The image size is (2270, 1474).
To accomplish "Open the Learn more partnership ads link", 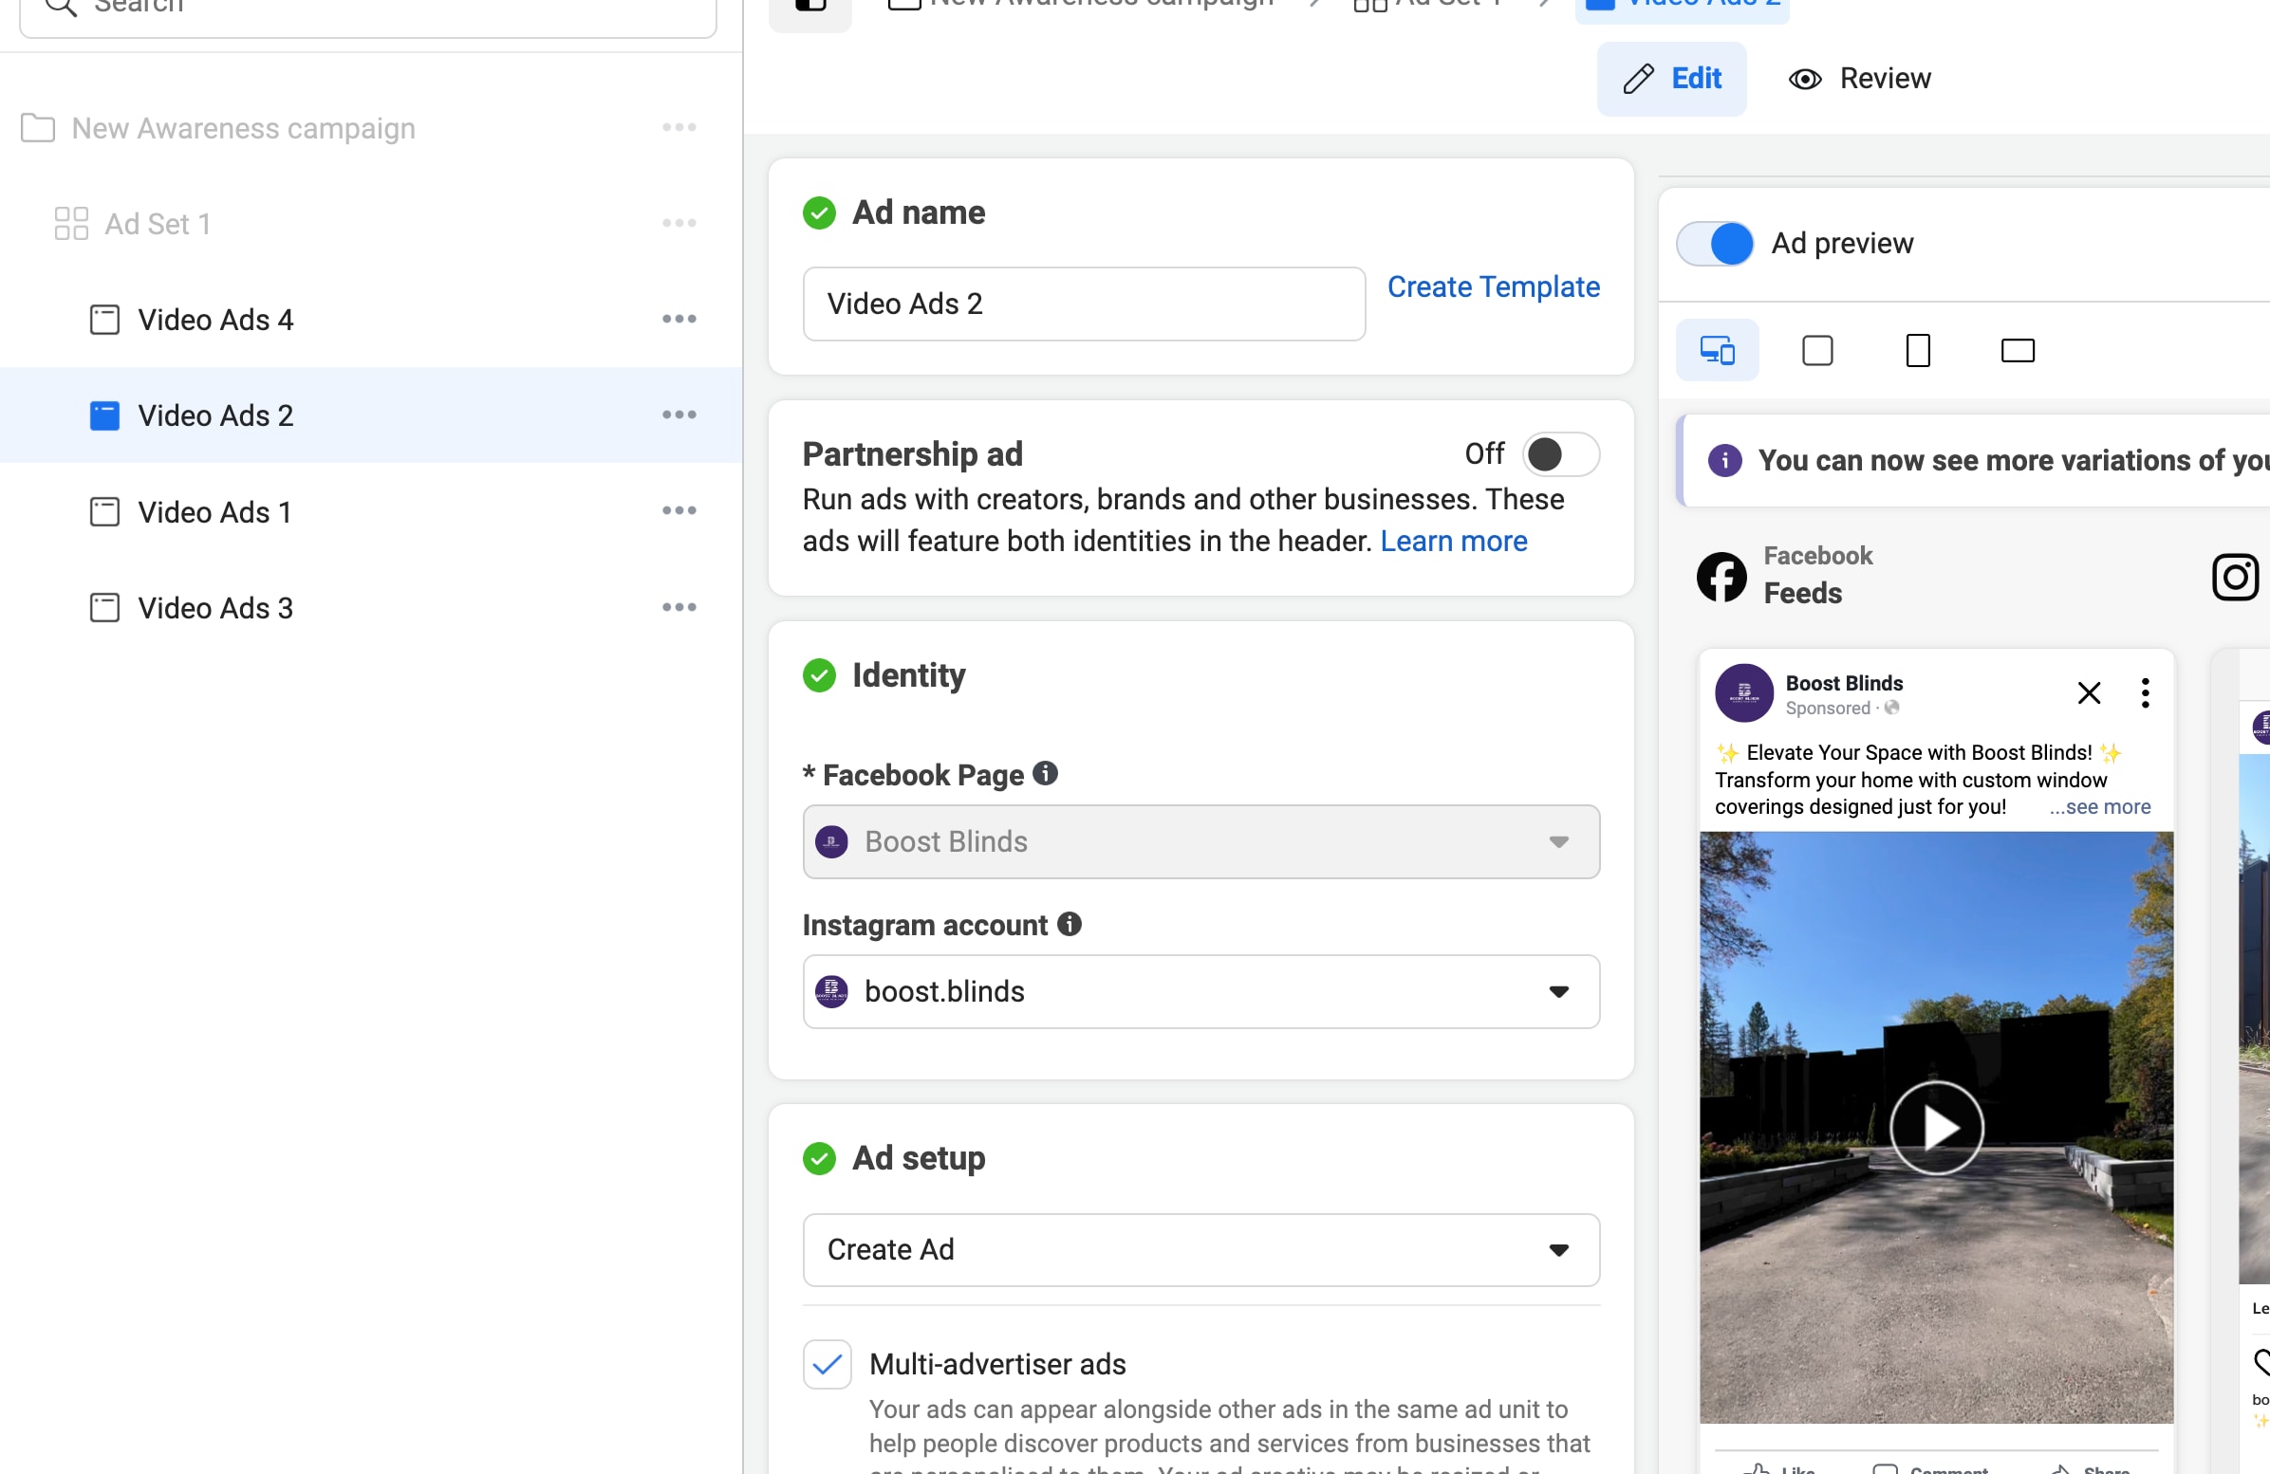I will [1453, 542].
